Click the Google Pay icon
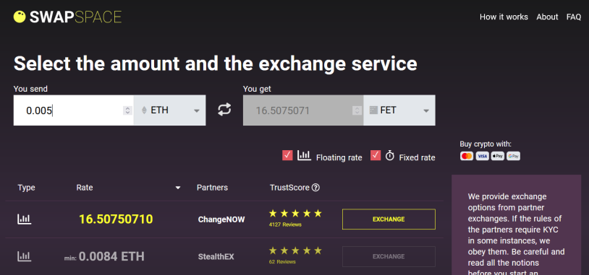Screen dimensions: 589x275 coord(513,156)
